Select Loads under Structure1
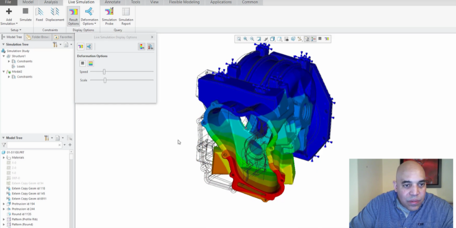 pyautogui.click(x=21, y=66)
